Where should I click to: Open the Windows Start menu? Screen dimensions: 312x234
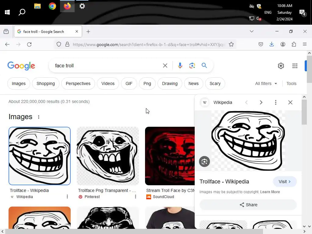click(7, 12)
